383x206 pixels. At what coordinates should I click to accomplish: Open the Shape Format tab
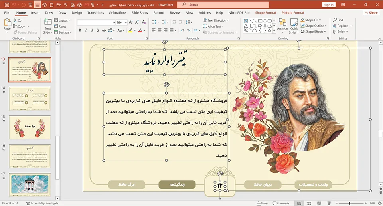click(266, 13)
